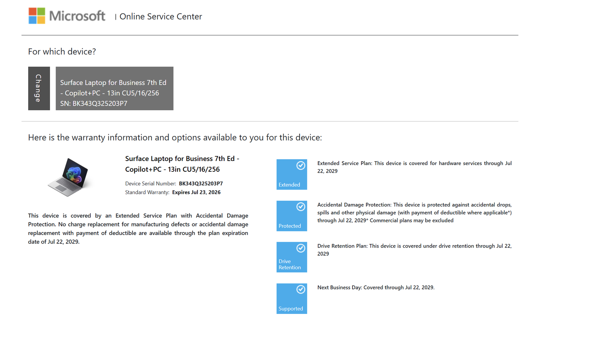Click the Microsoft four-square logo

pyautogui.click(x=37, y=16)
